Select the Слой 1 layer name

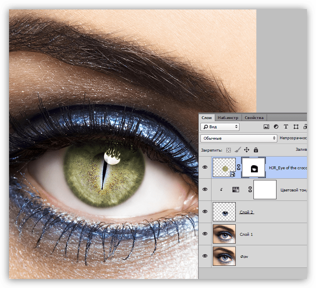246,234
